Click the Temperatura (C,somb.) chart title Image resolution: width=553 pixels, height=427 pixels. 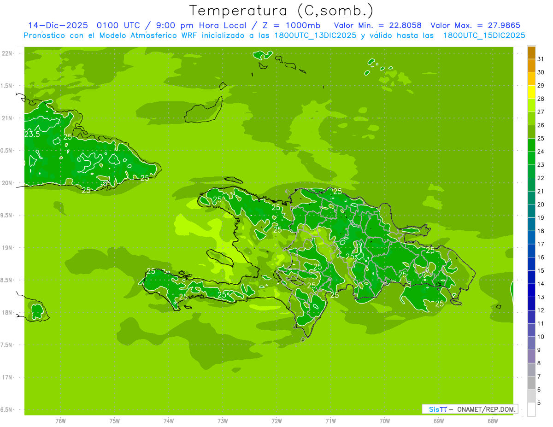coord(281,10)
